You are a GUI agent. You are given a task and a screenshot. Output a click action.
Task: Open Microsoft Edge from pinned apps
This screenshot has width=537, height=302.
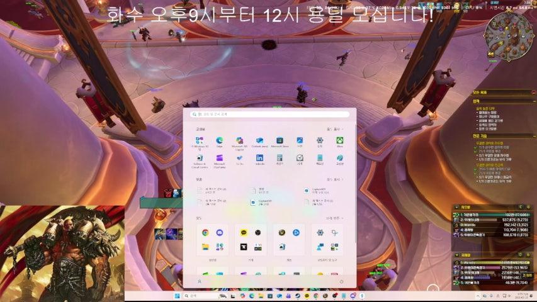(220, 141)
